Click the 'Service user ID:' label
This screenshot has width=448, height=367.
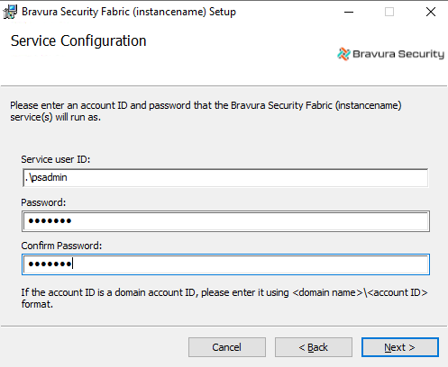pos(56,159)
